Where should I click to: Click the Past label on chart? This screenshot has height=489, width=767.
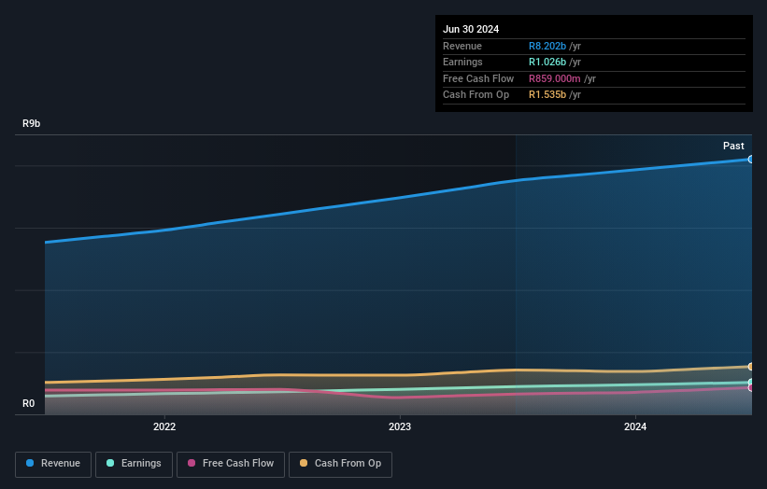(x=733, y=146)
